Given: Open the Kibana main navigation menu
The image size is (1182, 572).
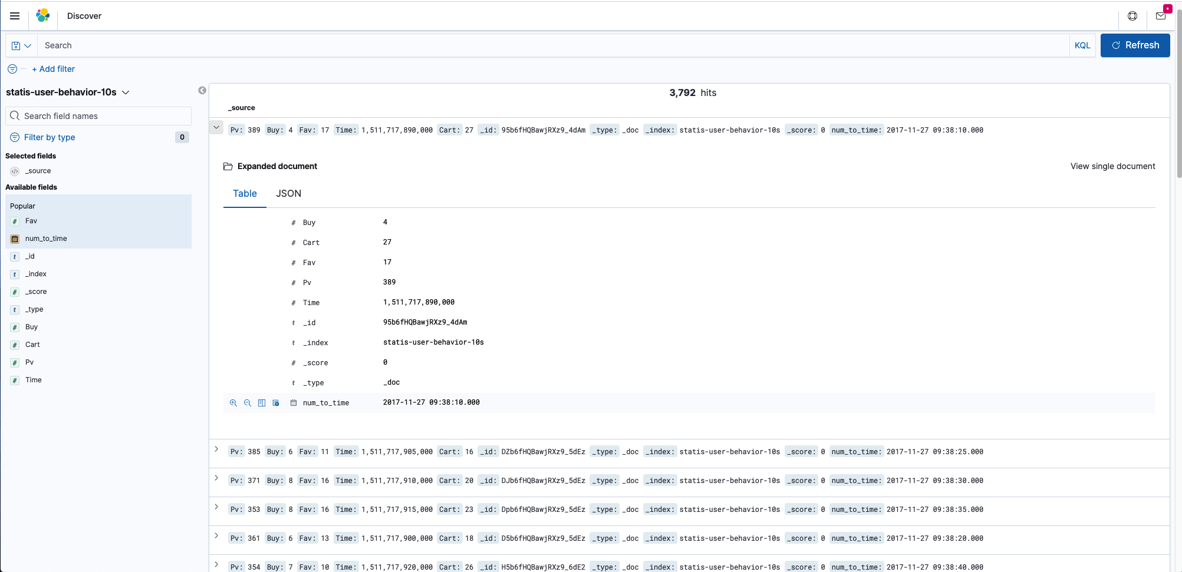Looking at the screenshot, I should coord(15,16).
